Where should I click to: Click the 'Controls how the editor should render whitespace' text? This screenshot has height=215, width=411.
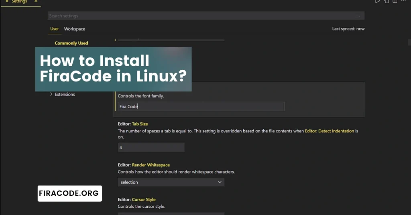click(x=176, y=172)
